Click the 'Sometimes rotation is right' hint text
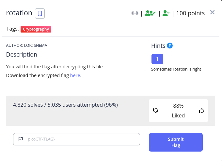The image size is (222, 161). coord(176,69)
